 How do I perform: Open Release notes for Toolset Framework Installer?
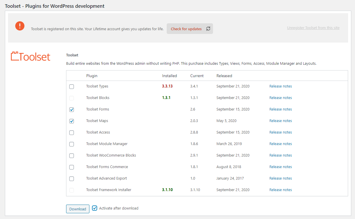click(281, 190)
